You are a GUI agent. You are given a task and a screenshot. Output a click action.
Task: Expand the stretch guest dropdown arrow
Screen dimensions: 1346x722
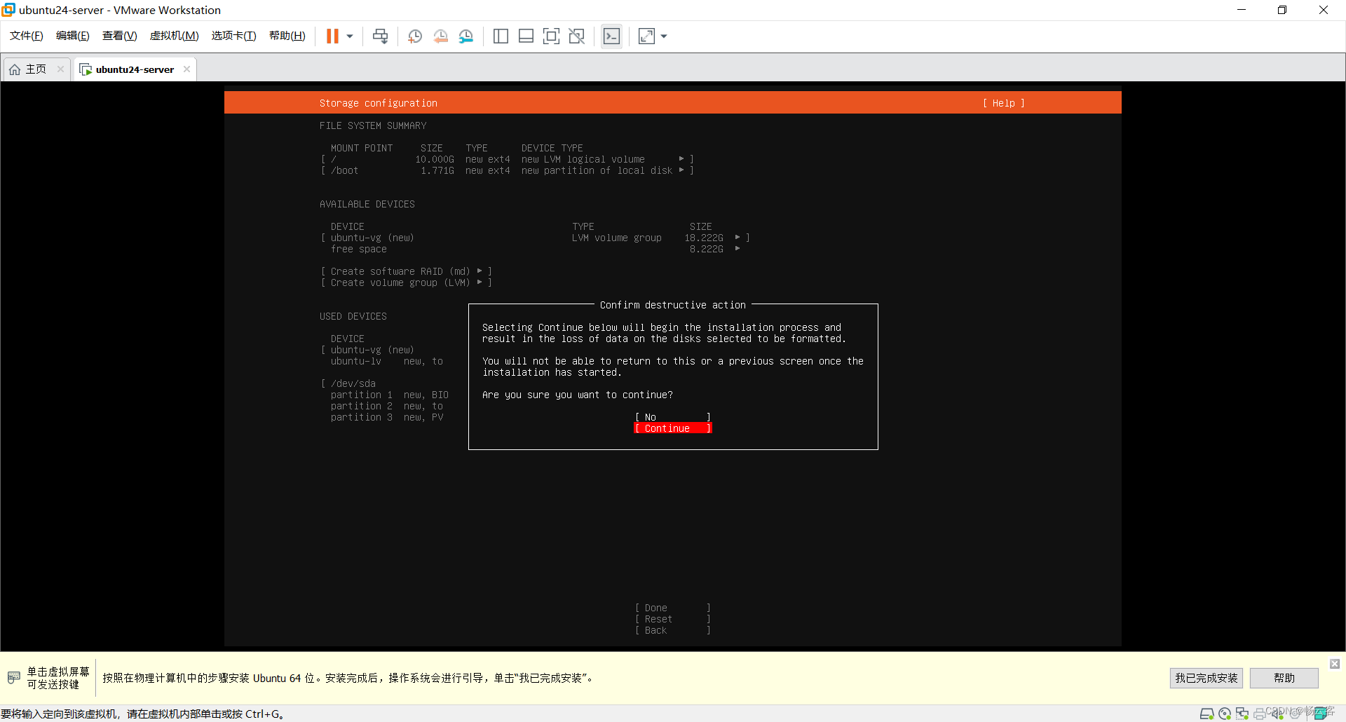pos(664,36)
